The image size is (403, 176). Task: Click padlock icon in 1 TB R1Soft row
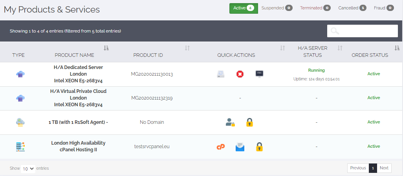point(249,122)
